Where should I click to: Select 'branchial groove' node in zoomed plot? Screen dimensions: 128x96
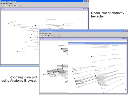117,59
